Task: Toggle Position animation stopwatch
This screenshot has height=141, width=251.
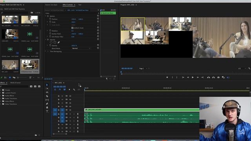Action: click(x=50, y=19)
